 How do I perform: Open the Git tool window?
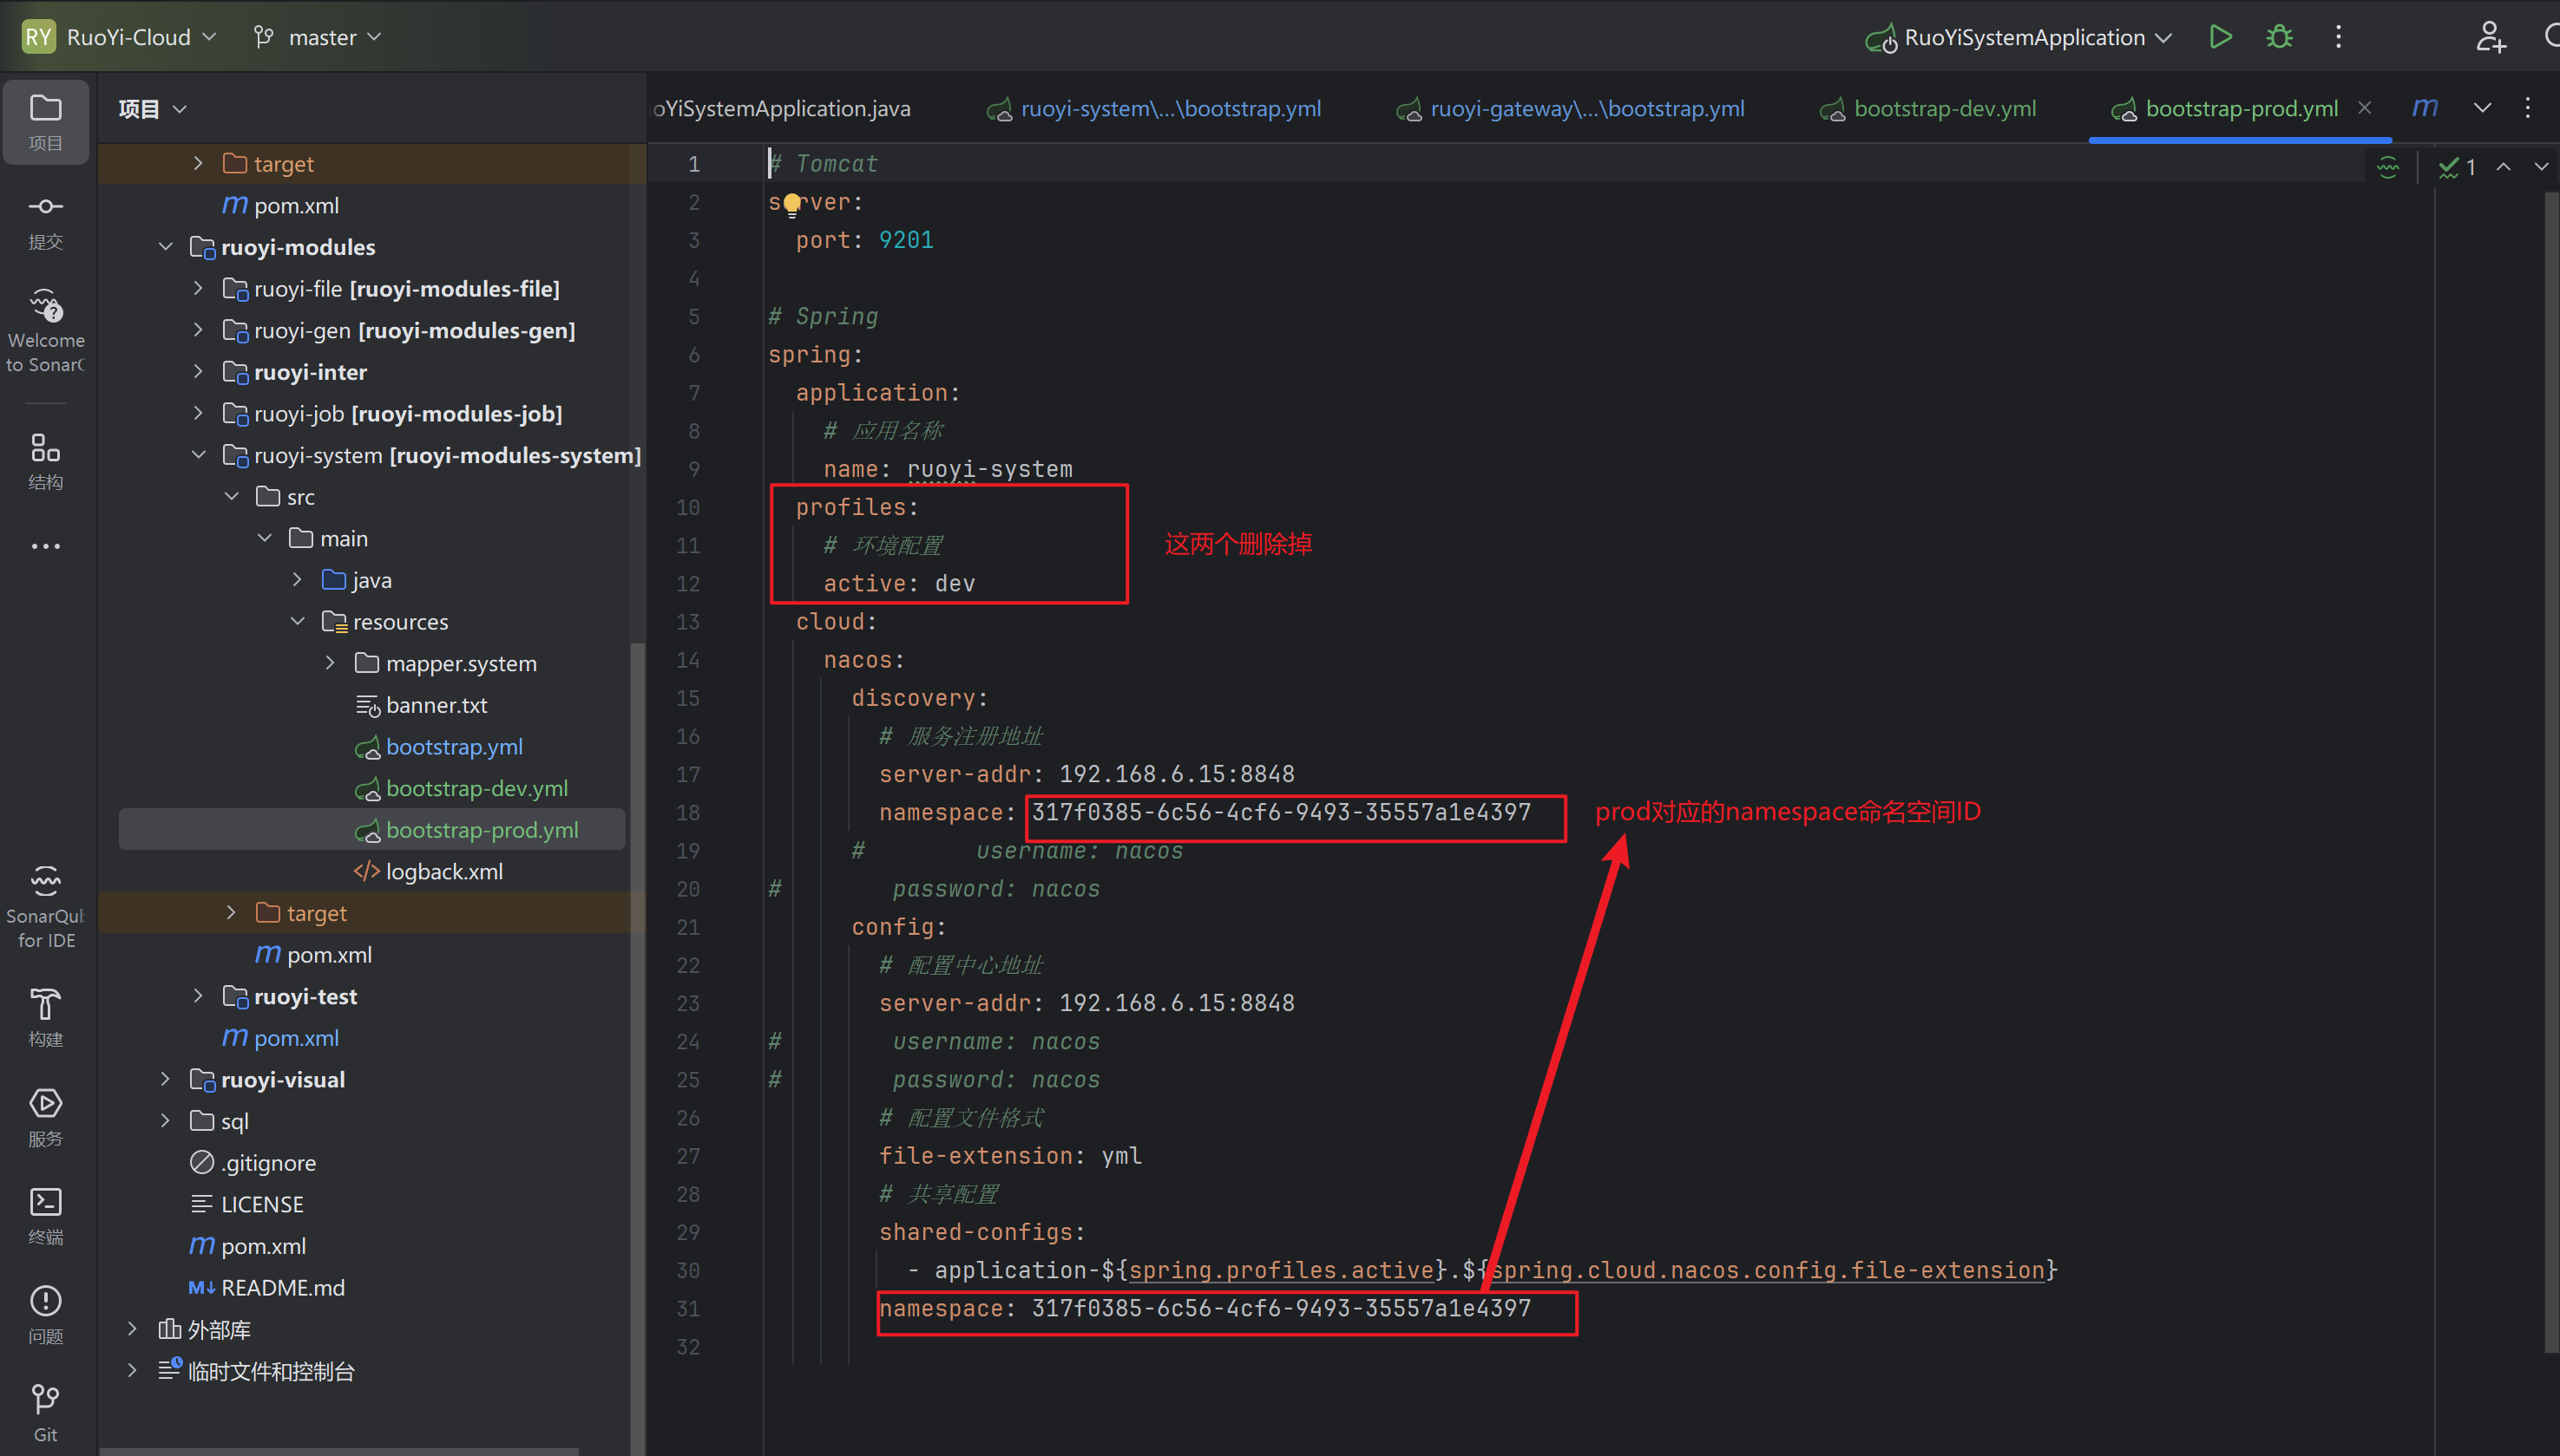[45, 1411]
